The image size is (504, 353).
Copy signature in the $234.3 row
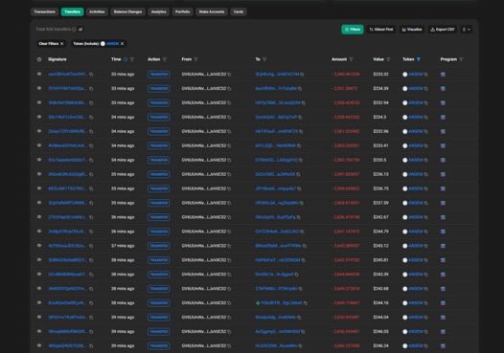pos(91,117)
